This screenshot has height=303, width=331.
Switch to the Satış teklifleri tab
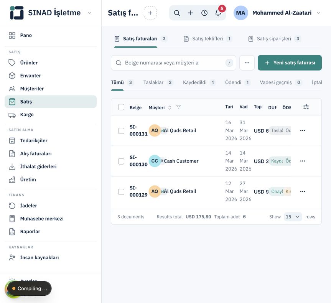coord(208,39)
